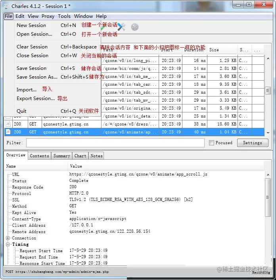This screenshot has width=276, height=280.
Task: Click the Overview panel scrollbar thumb
Action: click(268, 197)
